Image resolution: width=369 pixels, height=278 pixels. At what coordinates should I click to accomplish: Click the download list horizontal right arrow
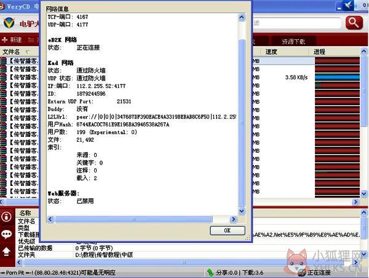pyautogui.click(x=355, y=202)
